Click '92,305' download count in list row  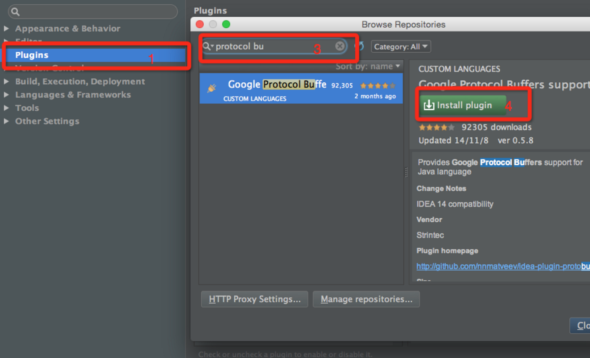coord(342,86)
